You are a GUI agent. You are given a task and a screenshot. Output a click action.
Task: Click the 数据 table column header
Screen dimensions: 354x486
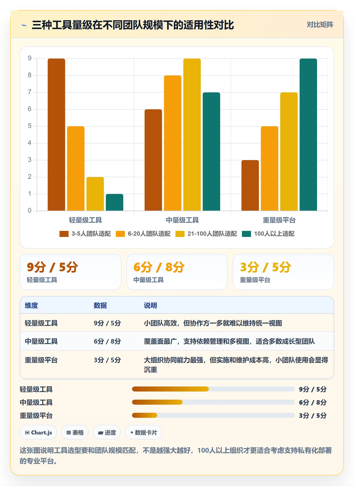coord(100,305)
